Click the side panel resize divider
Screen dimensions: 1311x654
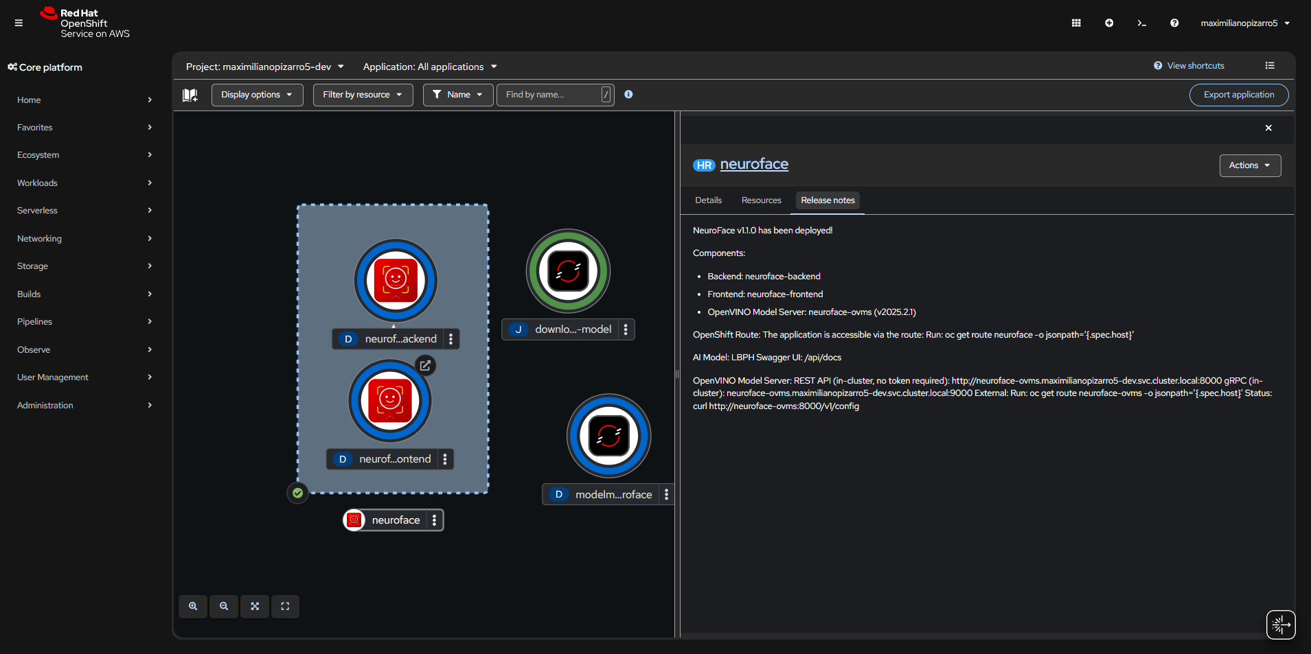click(x=677, y=374)
